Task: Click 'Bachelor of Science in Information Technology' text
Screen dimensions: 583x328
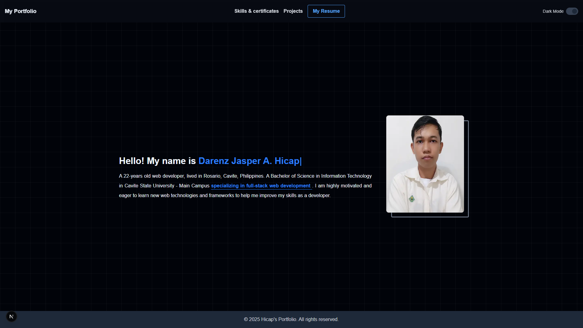Action: pos(321,176)
